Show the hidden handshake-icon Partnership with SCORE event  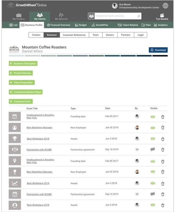pos(153,149)
